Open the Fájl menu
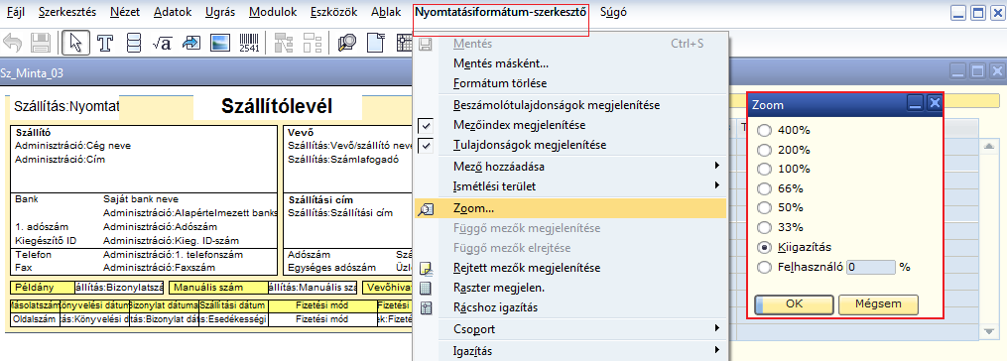This screenshot has width=1007, height=361. click(x=16, y=12)
